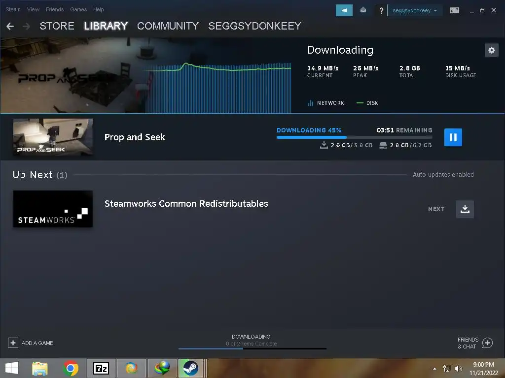Click the Prop and Seek thumbnail
Viewport: 505px width, 378px height.
(53, 137)
